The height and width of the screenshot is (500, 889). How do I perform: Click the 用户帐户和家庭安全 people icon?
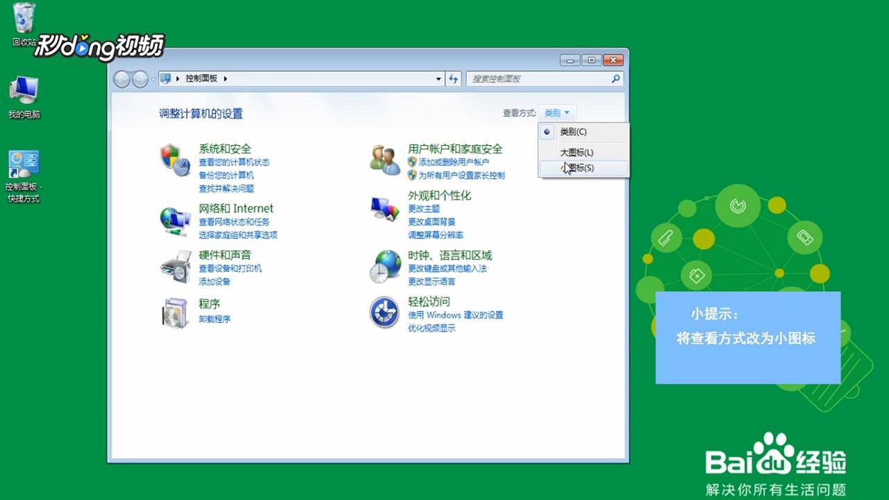point(384,160)
